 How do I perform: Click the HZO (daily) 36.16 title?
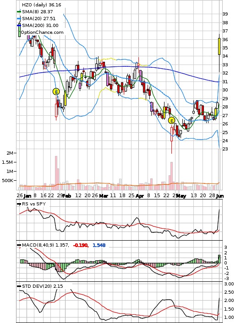click(x=42, y=5)
